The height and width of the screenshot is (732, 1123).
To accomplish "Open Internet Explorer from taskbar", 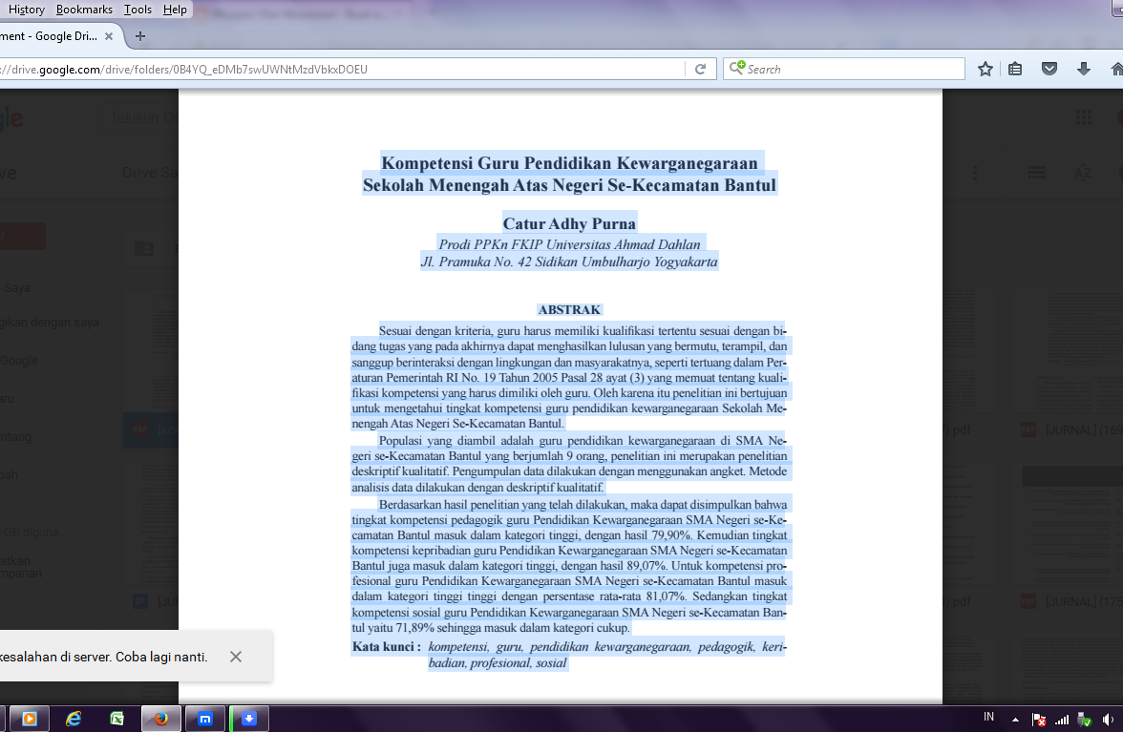I will (73, 719).
